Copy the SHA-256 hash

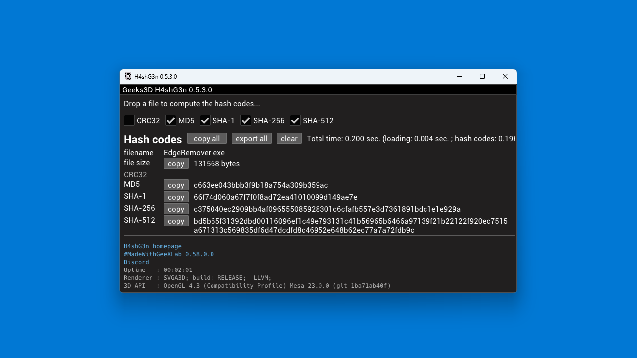(x=176, y=209)
